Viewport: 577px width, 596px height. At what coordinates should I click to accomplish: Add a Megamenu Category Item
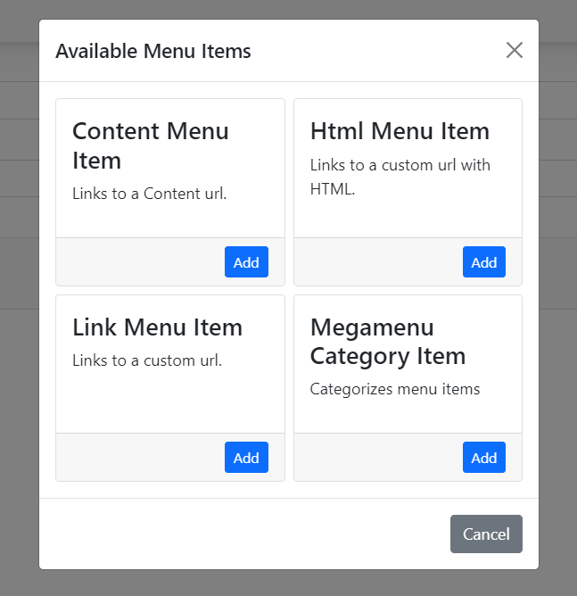[x=483, y=458]
